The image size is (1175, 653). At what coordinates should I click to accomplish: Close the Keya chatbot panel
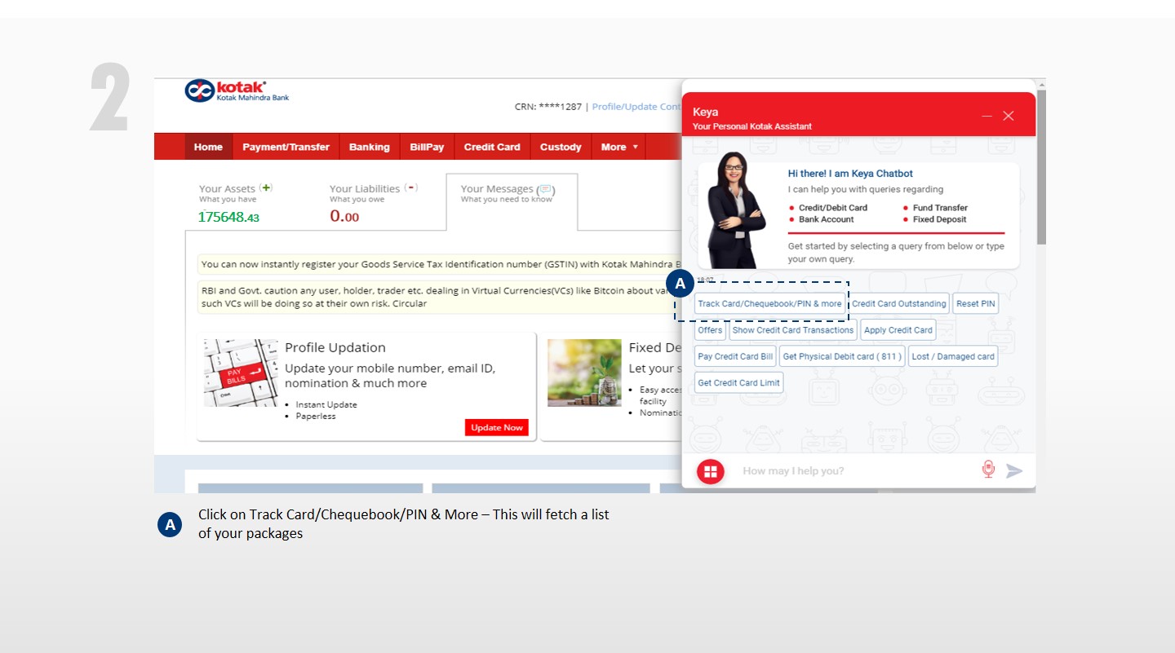click(1009, 117)
